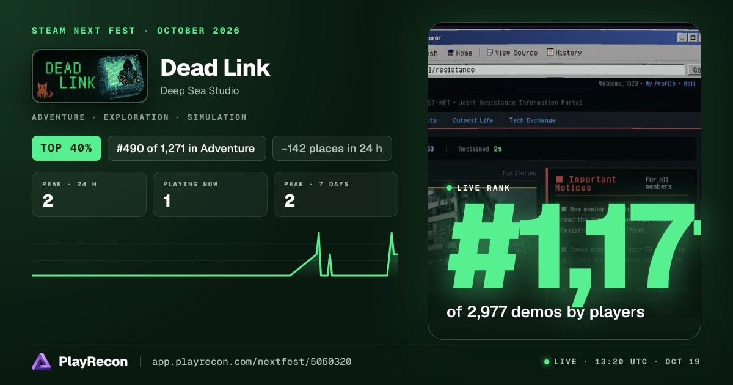Open the PEAK · 7 DAYS stat card
This screenshot has width=733, height=385.
(x=336, y=194)
